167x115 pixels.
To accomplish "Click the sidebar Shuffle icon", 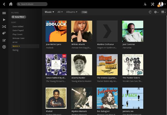I will pos(4,27).
